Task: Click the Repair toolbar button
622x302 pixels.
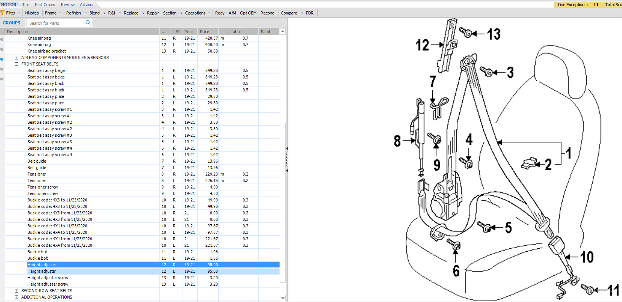Action: pos(153,13)
